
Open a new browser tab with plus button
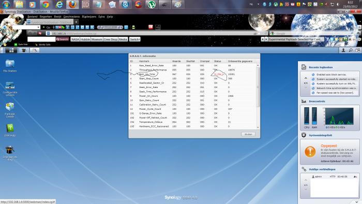click(76, 22)
